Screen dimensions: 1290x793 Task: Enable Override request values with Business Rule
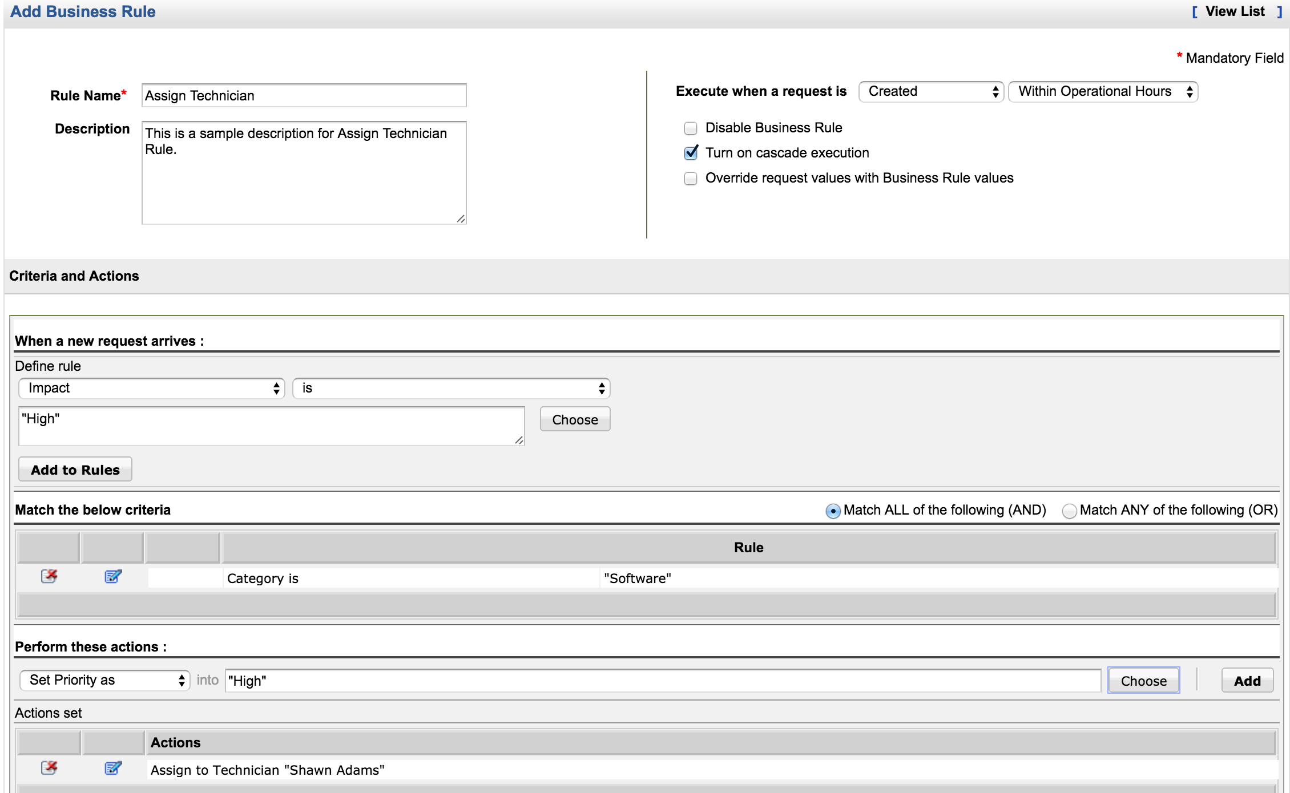coord(691,179)
